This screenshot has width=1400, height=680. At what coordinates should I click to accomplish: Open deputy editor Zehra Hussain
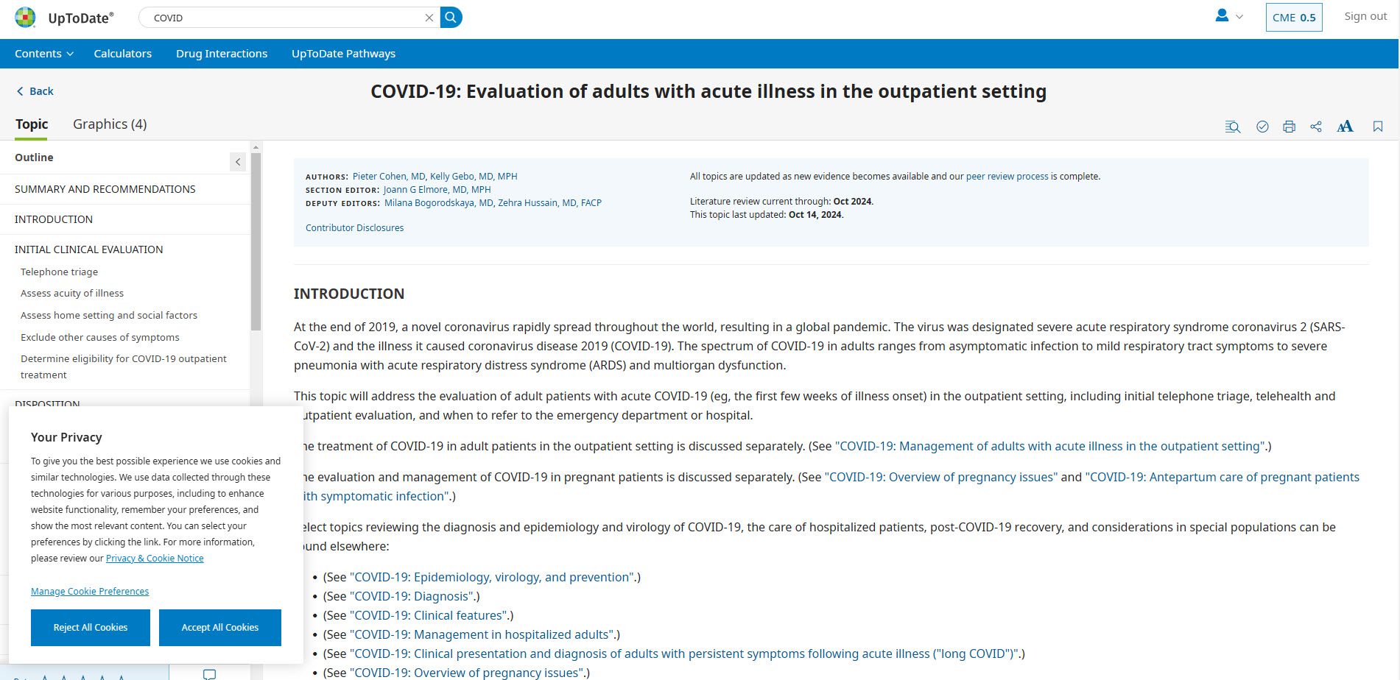(x=550, y=203)
